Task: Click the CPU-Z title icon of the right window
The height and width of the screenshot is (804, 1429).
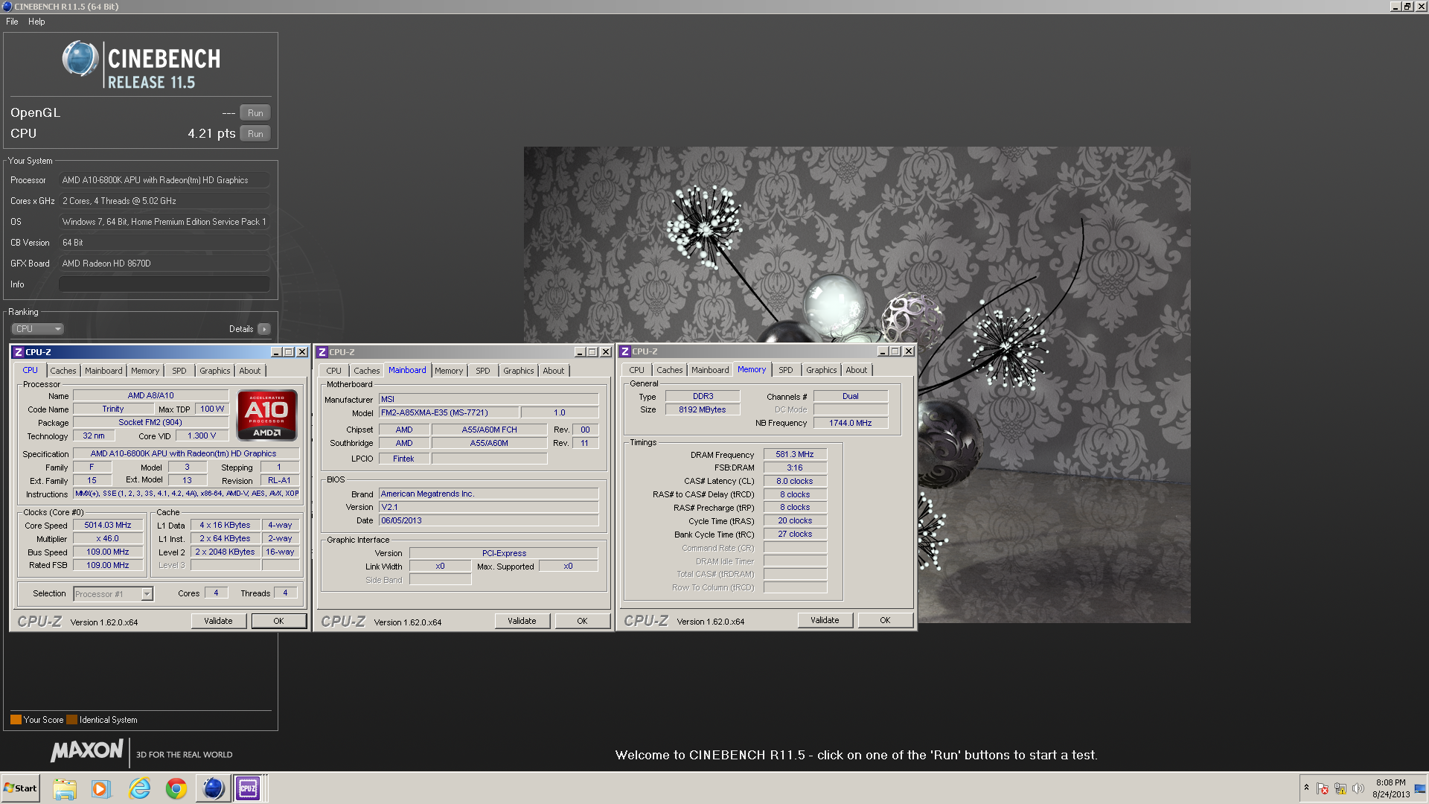Action: [x=625, y=351]
